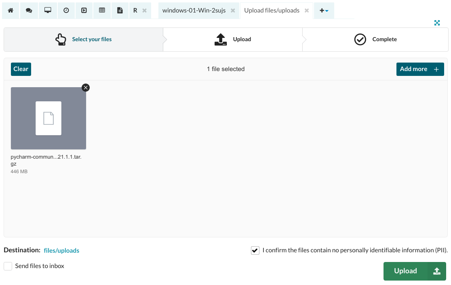This screenshot has width=451, height=285.
Task: Open the files/uploads destination link
Action: pyautogui.click(x=61, y=251)
